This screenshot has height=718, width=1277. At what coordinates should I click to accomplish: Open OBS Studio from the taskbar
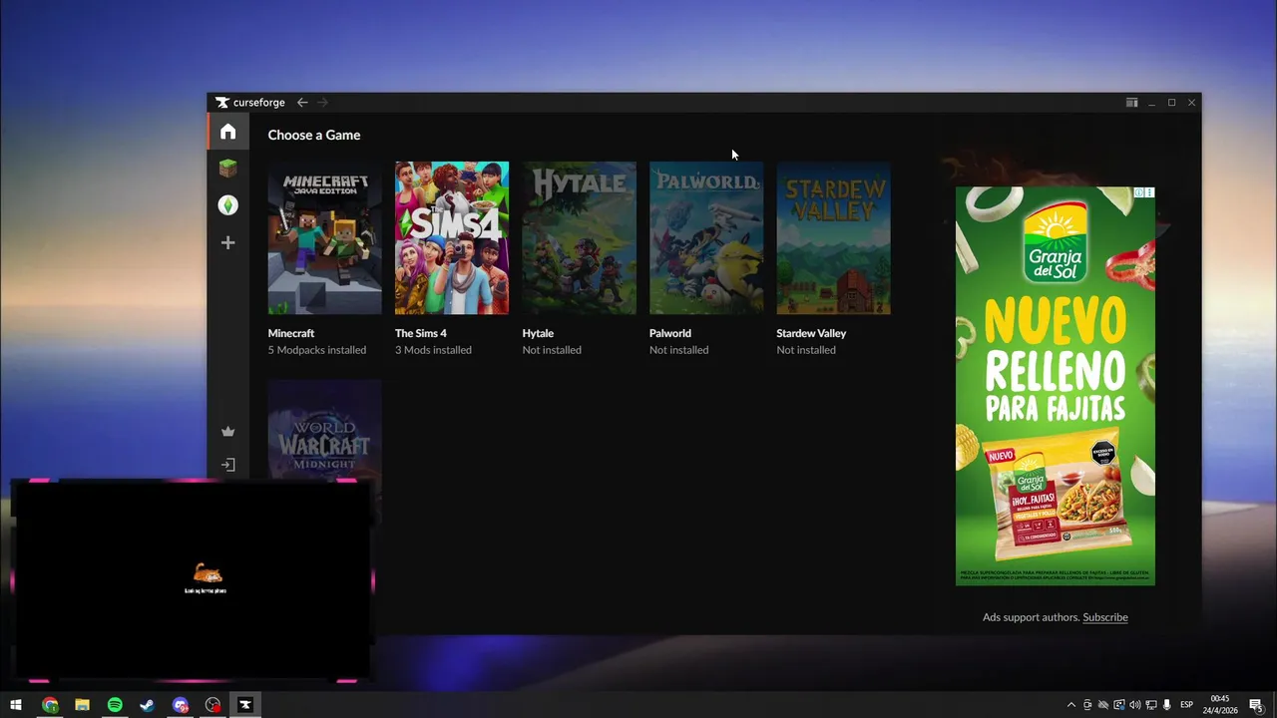pyautogui.click(x=213, y=705)
